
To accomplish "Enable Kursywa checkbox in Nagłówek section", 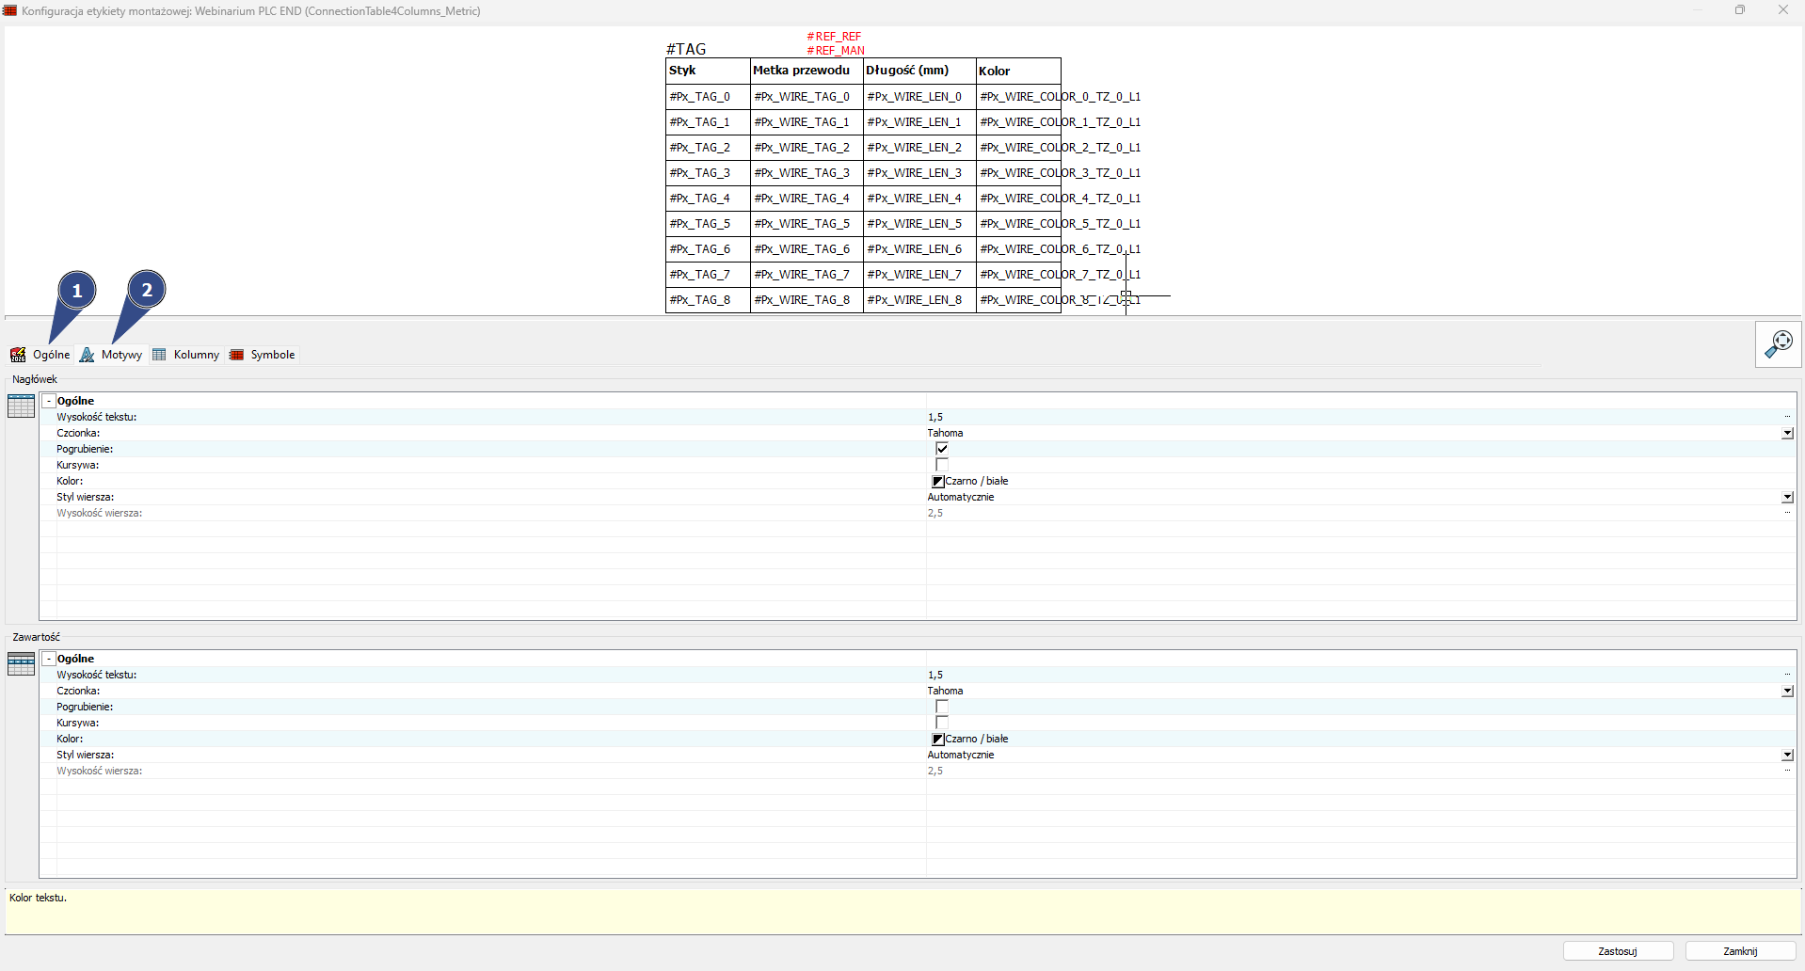I will click(942, 465).
